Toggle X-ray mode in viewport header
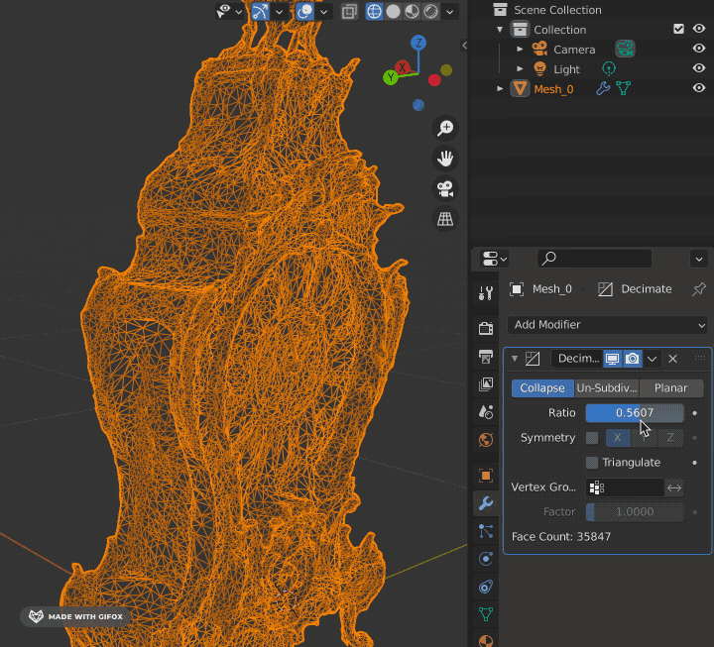The height and width of the screenshot is (647, 714). coord(350,12)
